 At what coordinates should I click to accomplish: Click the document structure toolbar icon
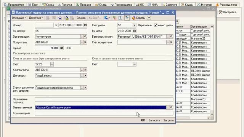click(120, 18)
